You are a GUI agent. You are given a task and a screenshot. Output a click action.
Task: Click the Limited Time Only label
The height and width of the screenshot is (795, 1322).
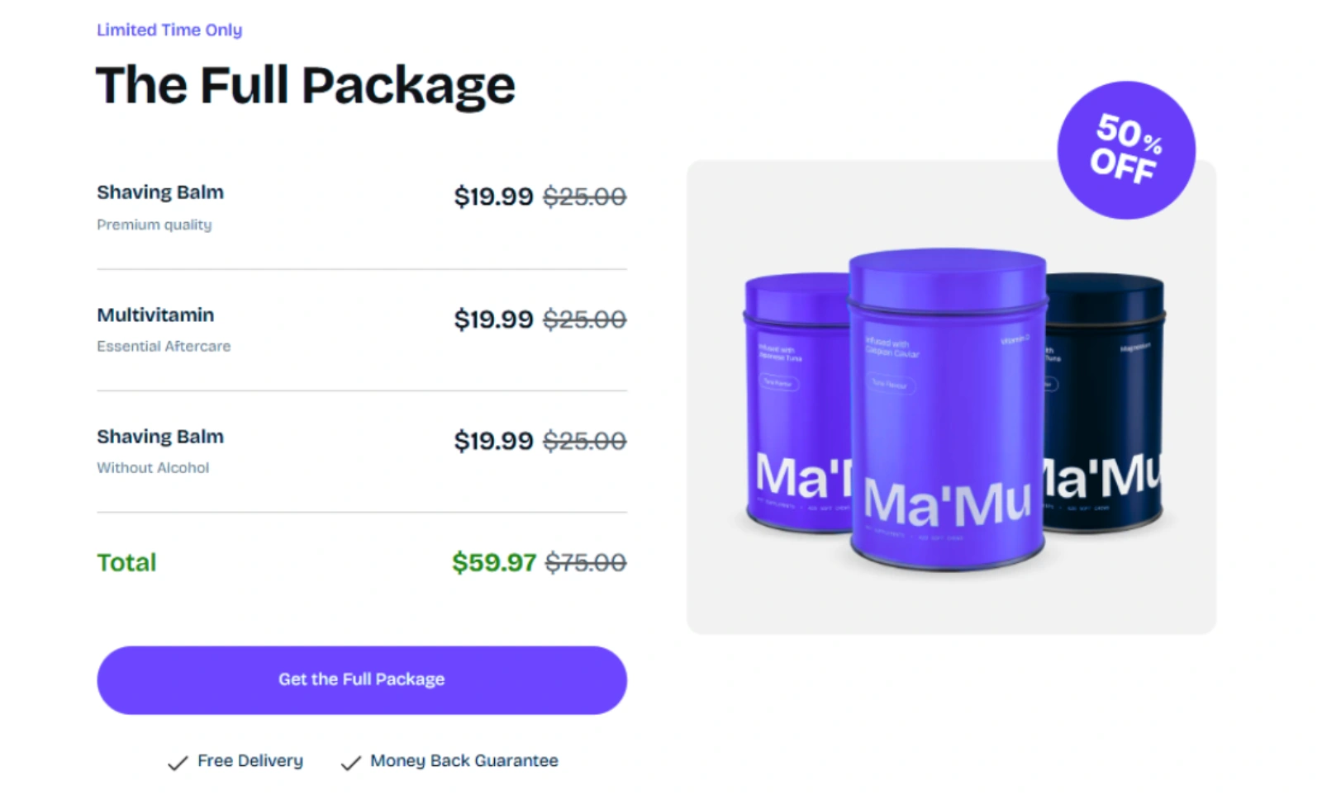pos(169,31)
